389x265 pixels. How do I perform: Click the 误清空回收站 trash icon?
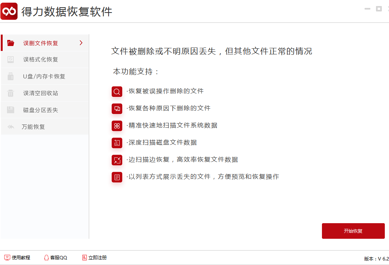pyautogui.click(x=11, y=92)
